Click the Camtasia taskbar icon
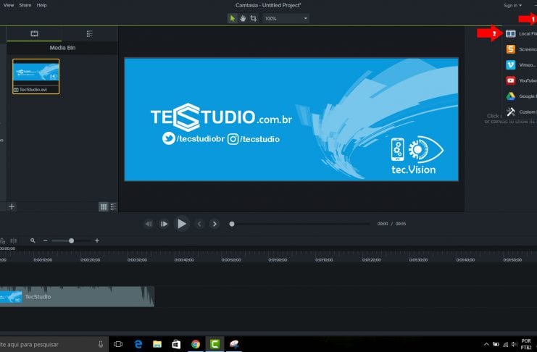The width and height of the screenshot is (537, 352). click(x=215, y=344)
